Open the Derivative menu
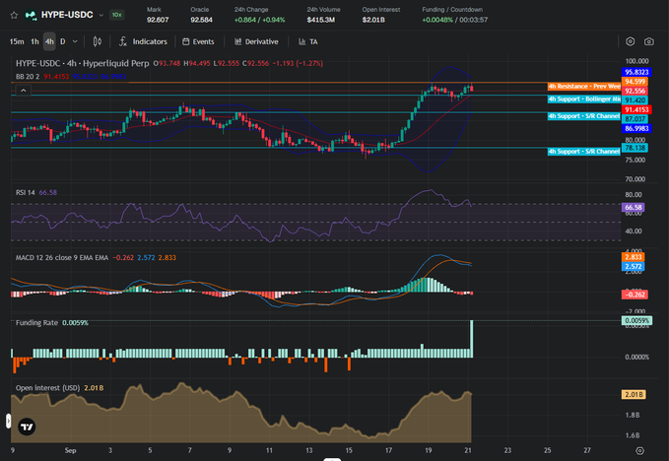The height and width of the screenshot is (461, 669). pos(256,41)
